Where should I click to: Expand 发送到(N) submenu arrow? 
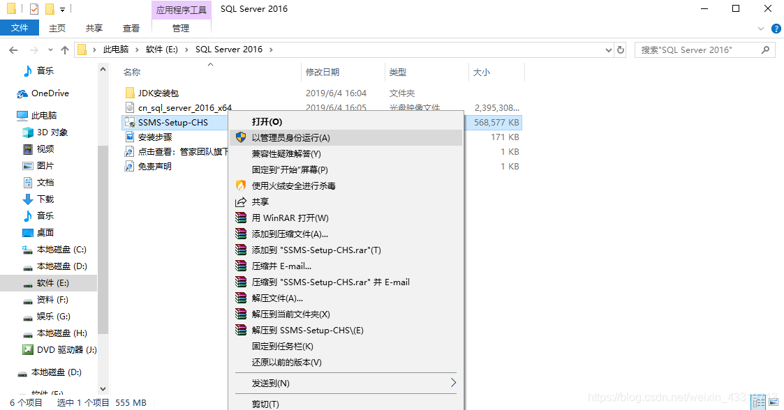point(453,383)
